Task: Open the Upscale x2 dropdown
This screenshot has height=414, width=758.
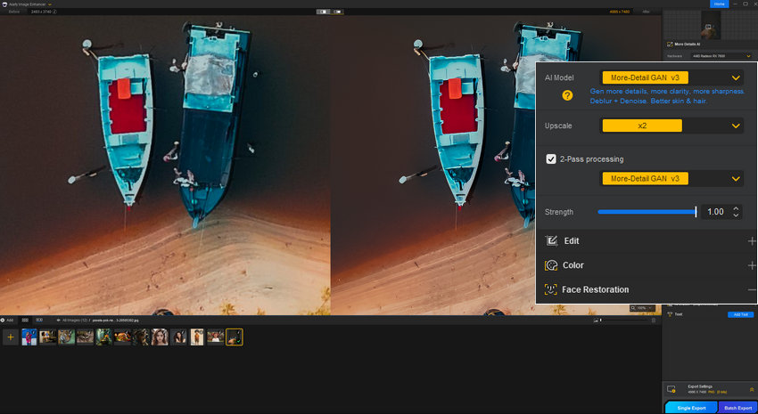Action: pos(671,126)
